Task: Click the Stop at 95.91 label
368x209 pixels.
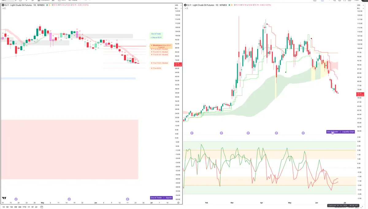Action: click(156, 37)
